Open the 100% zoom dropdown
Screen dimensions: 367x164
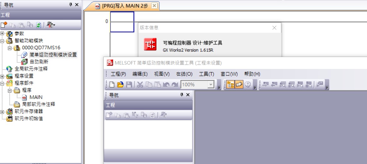click(211, 84)
